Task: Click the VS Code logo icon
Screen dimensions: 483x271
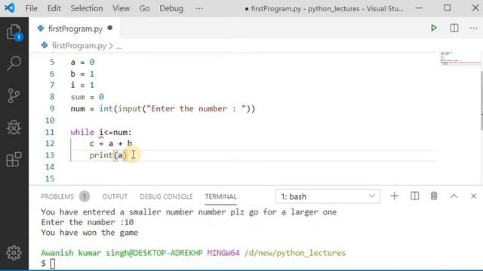Action: click(10, 8)
